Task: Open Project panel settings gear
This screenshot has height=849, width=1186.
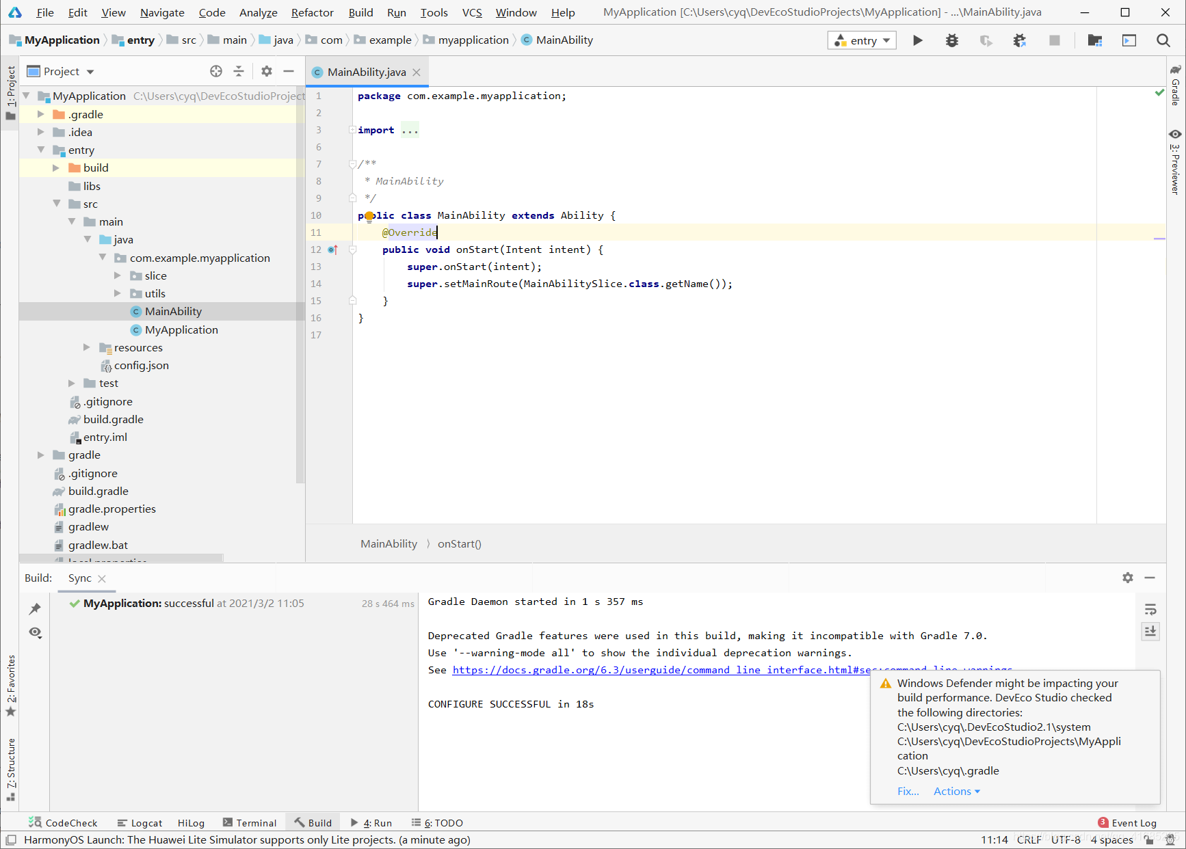Action: (x=267, y=71)
